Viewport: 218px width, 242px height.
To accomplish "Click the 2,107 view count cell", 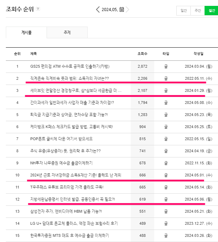I will coord(142,90).
